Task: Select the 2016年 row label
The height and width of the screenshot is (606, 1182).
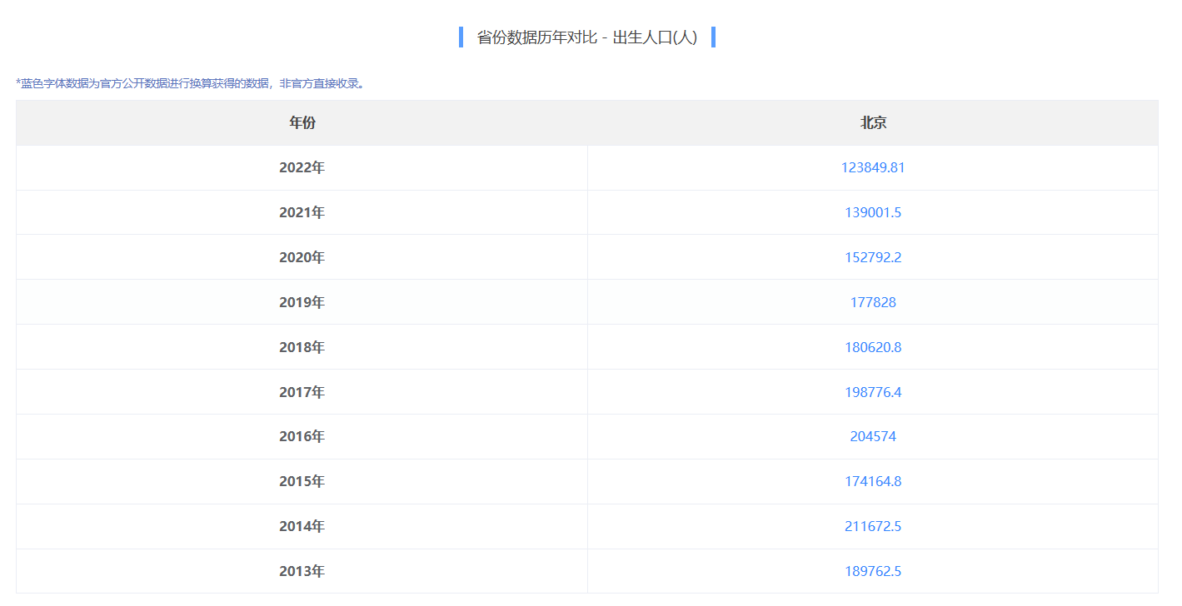Action: click(302, 436)
